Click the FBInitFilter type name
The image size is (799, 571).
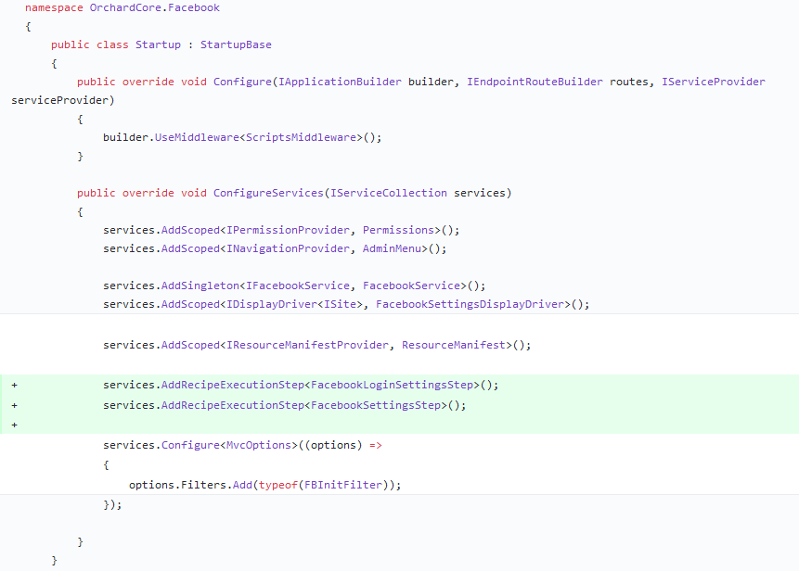pos(343,485)
